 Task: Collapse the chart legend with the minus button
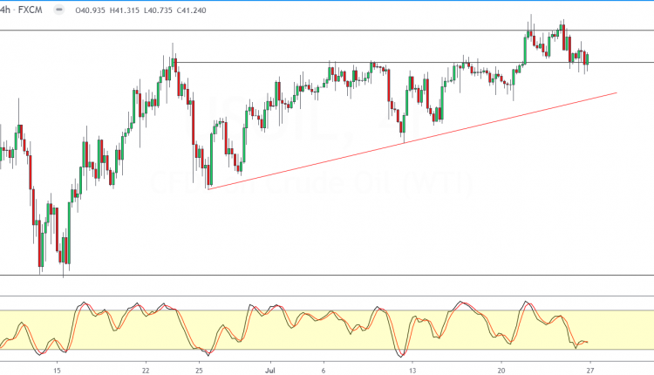coord(59,10)
